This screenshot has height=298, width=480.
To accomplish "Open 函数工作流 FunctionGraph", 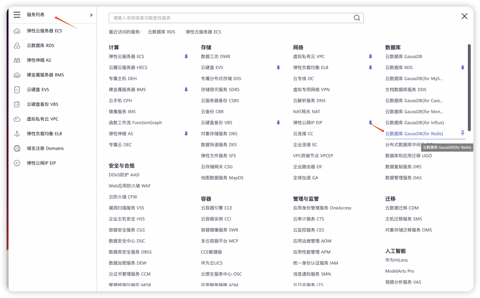I will pyautogui.click(x=135, y=122).
